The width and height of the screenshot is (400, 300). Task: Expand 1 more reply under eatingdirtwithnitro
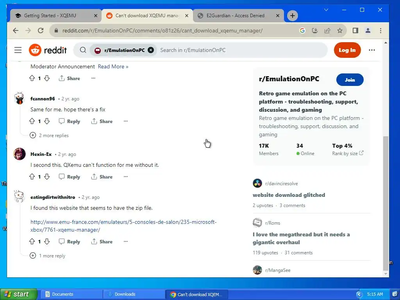(x=47, y=255)
